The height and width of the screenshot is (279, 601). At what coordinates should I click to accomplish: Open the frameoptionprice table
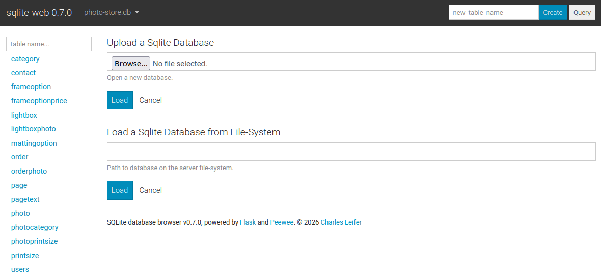[x=39, y=101]
